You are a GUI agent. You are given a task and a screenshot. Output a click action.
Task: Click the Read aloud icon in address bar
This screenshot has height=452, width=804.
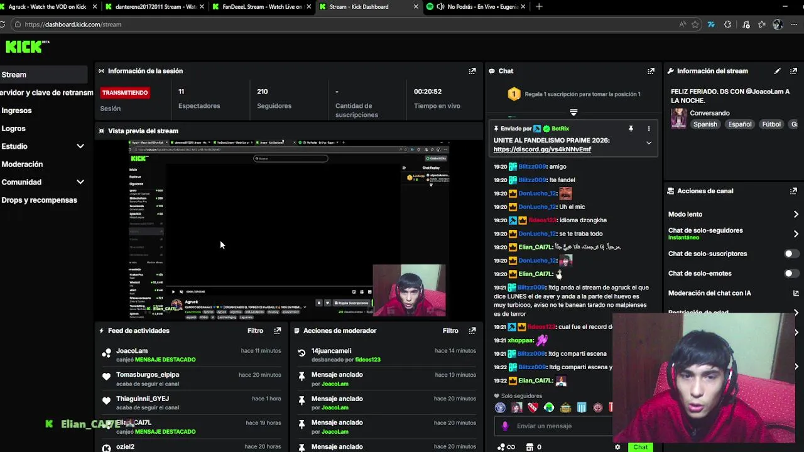pos(683,24)
